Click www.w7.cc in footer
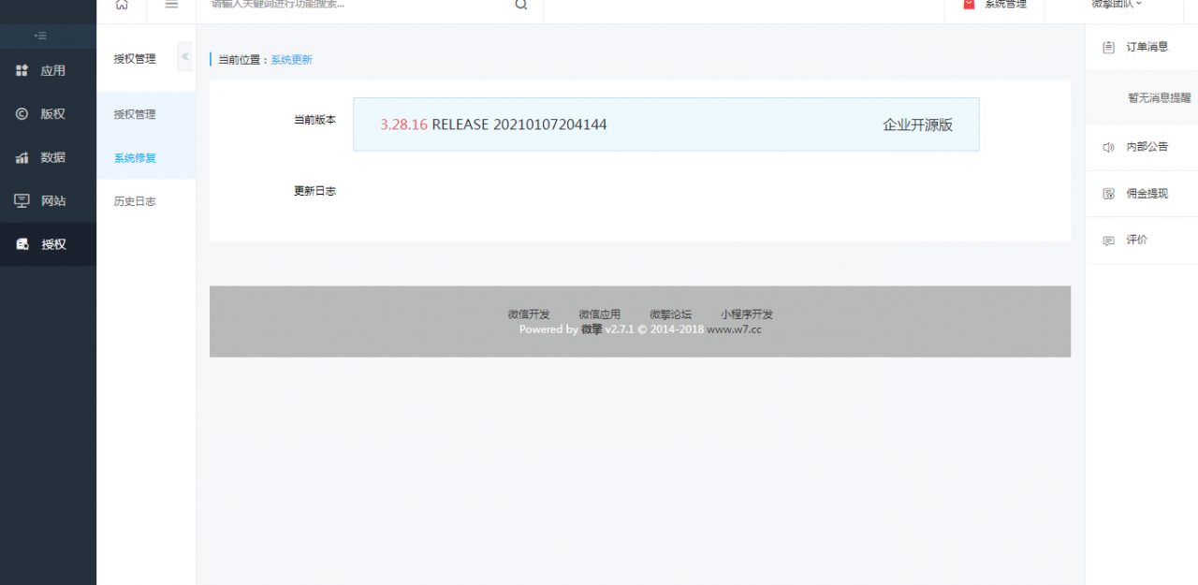Screen dimensions: 1198x585 [x=734, y=329]
